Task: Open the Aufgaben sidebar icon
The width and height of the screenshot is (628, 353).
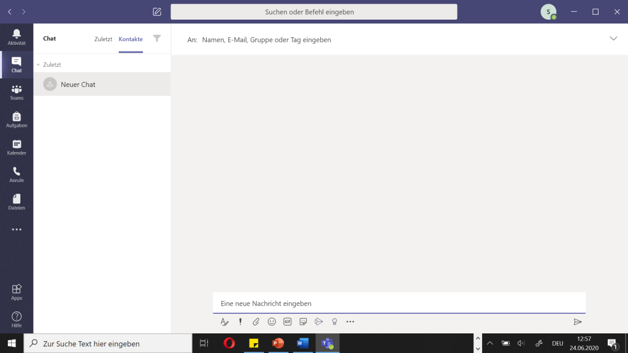Action: pos(17,120)
